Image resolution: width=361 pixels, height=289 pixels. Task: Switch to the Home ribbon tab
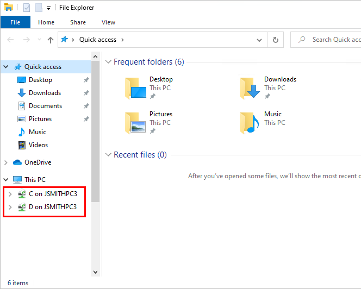(46, 22)
